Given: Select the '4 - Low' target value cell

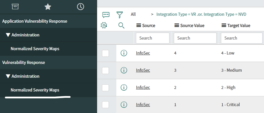Looking at the screenshot, I should (x=228, y=53).
